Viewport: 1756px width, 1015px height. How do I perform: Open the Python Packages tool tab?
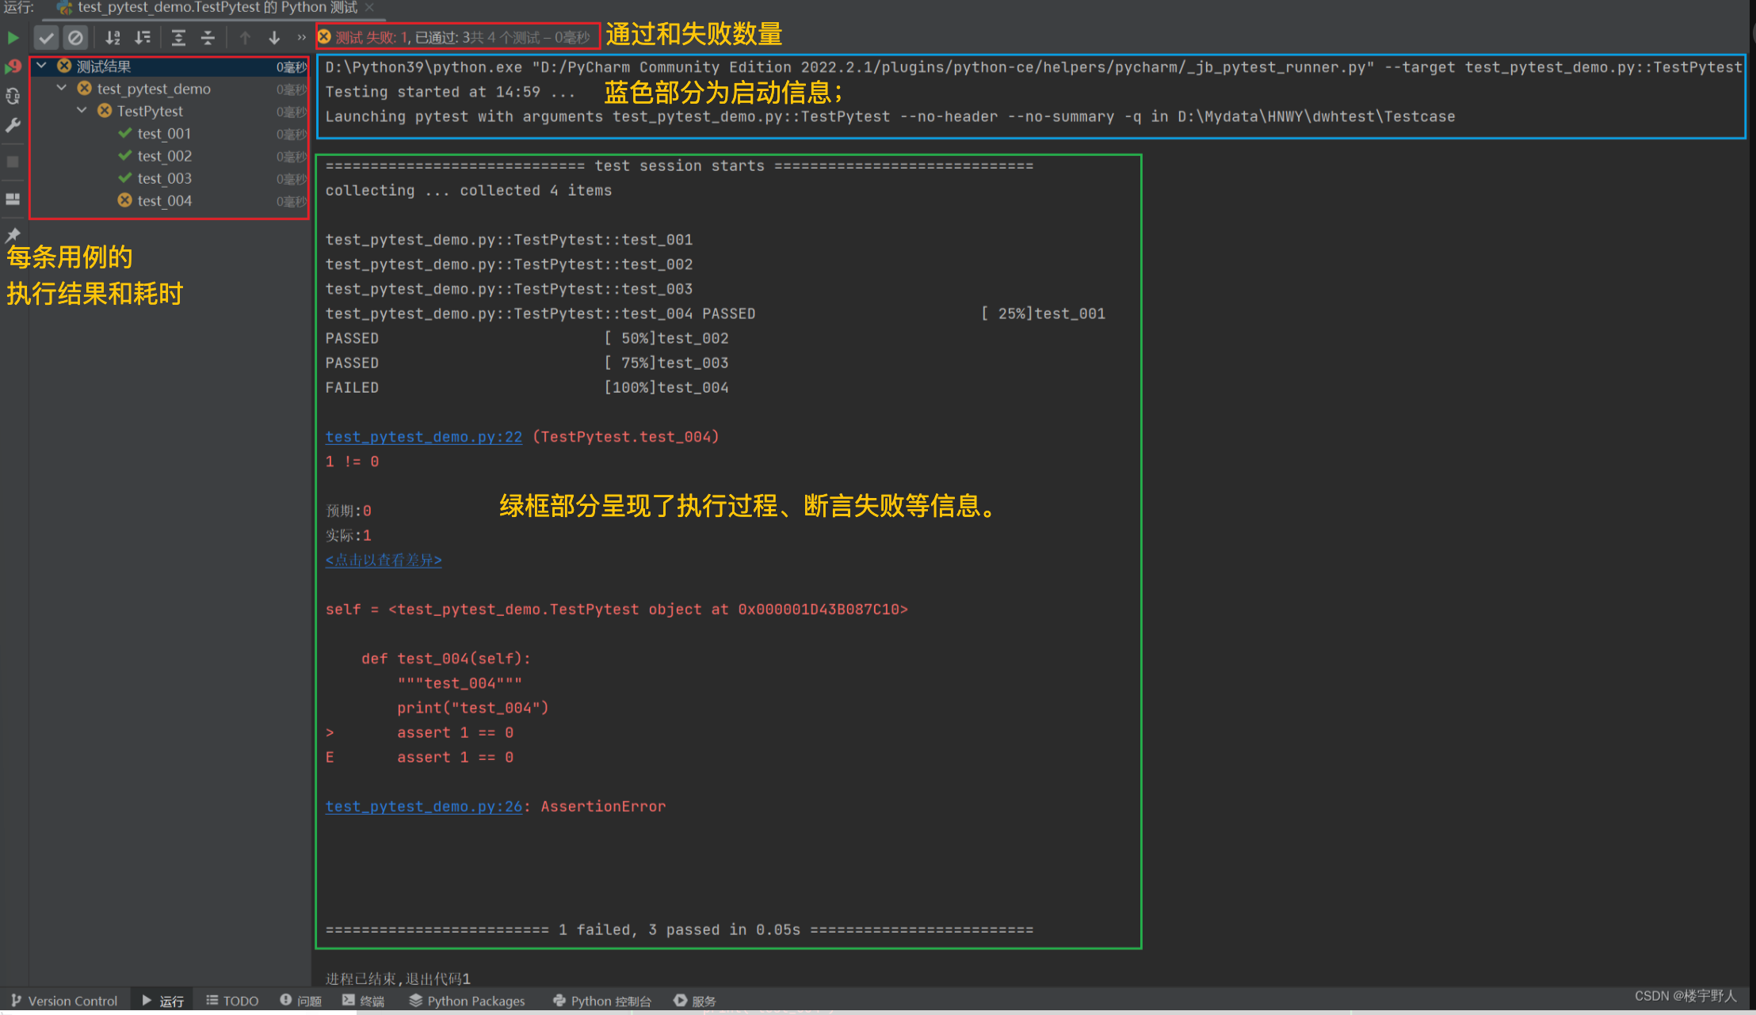(x=467, y=1001)
